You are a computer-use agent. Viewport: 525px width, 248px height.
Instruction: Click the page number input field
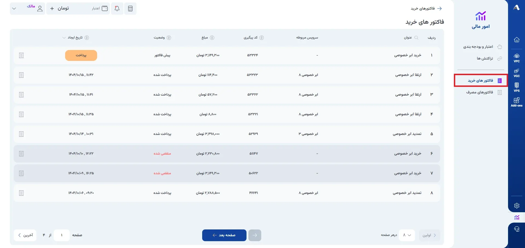click(62, 235)
